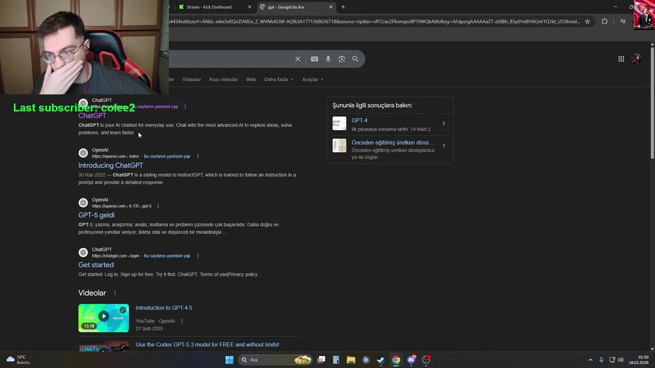655x368 pixels.
Task: Open File Explorer from the taskbar
Action: [x=351, y=360]
